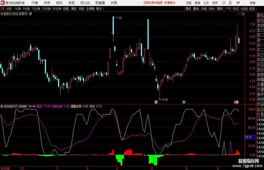264x170 pixels.
Task: Switch to 60分钟 chart period
Action: (x=57, y=9)
